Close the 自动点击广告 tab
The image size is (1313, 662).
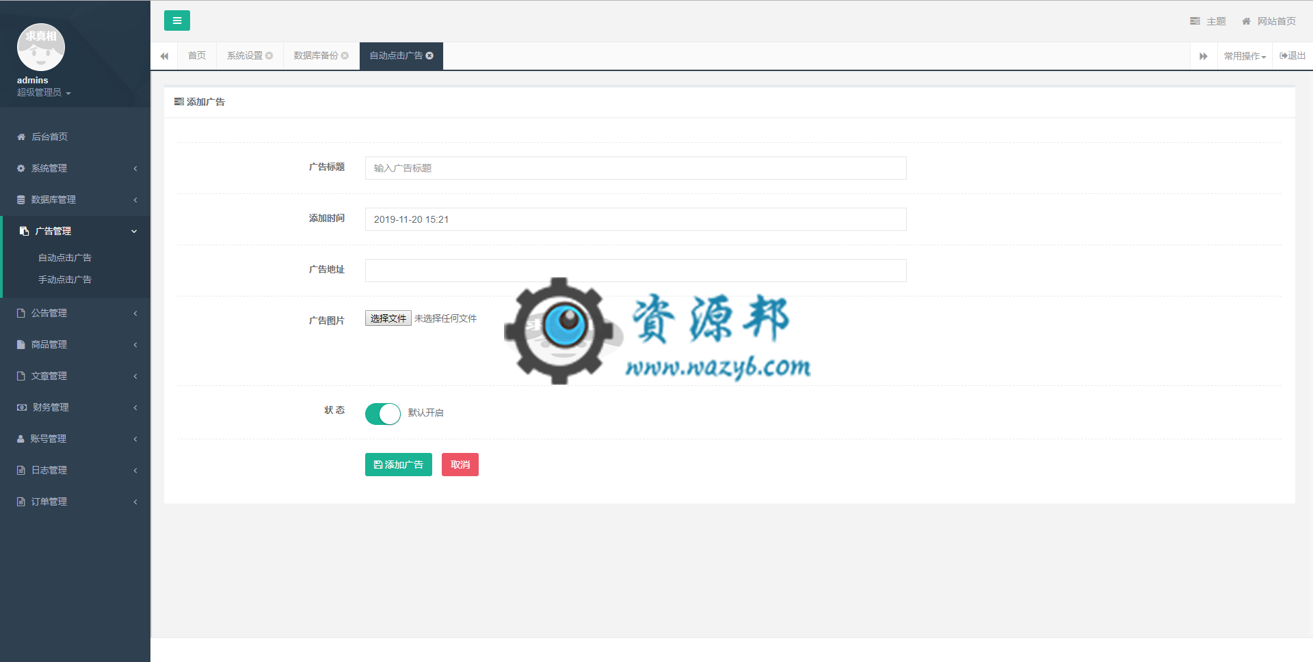429,56
